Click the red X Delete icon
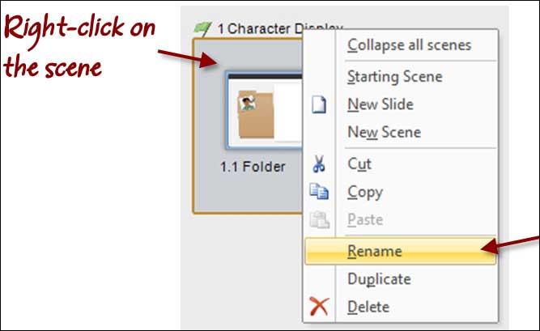 319,306
